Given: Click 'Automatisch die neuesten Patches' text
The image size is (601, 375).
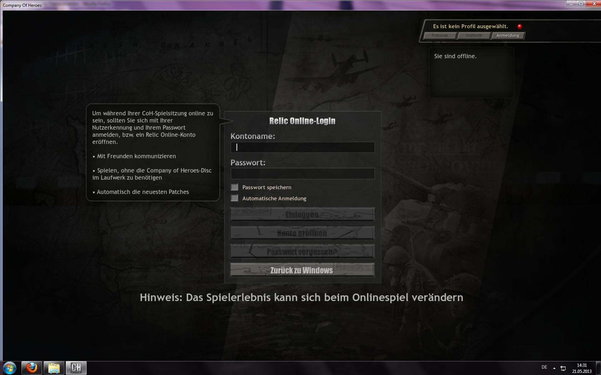Looking at the screenshot, I should coord(143,192).
